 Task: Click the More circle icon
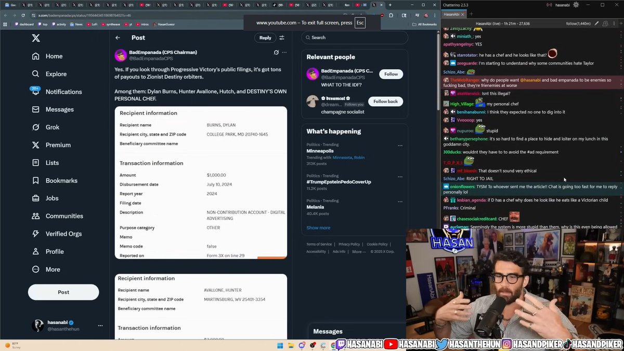click(x=36, y=269)
